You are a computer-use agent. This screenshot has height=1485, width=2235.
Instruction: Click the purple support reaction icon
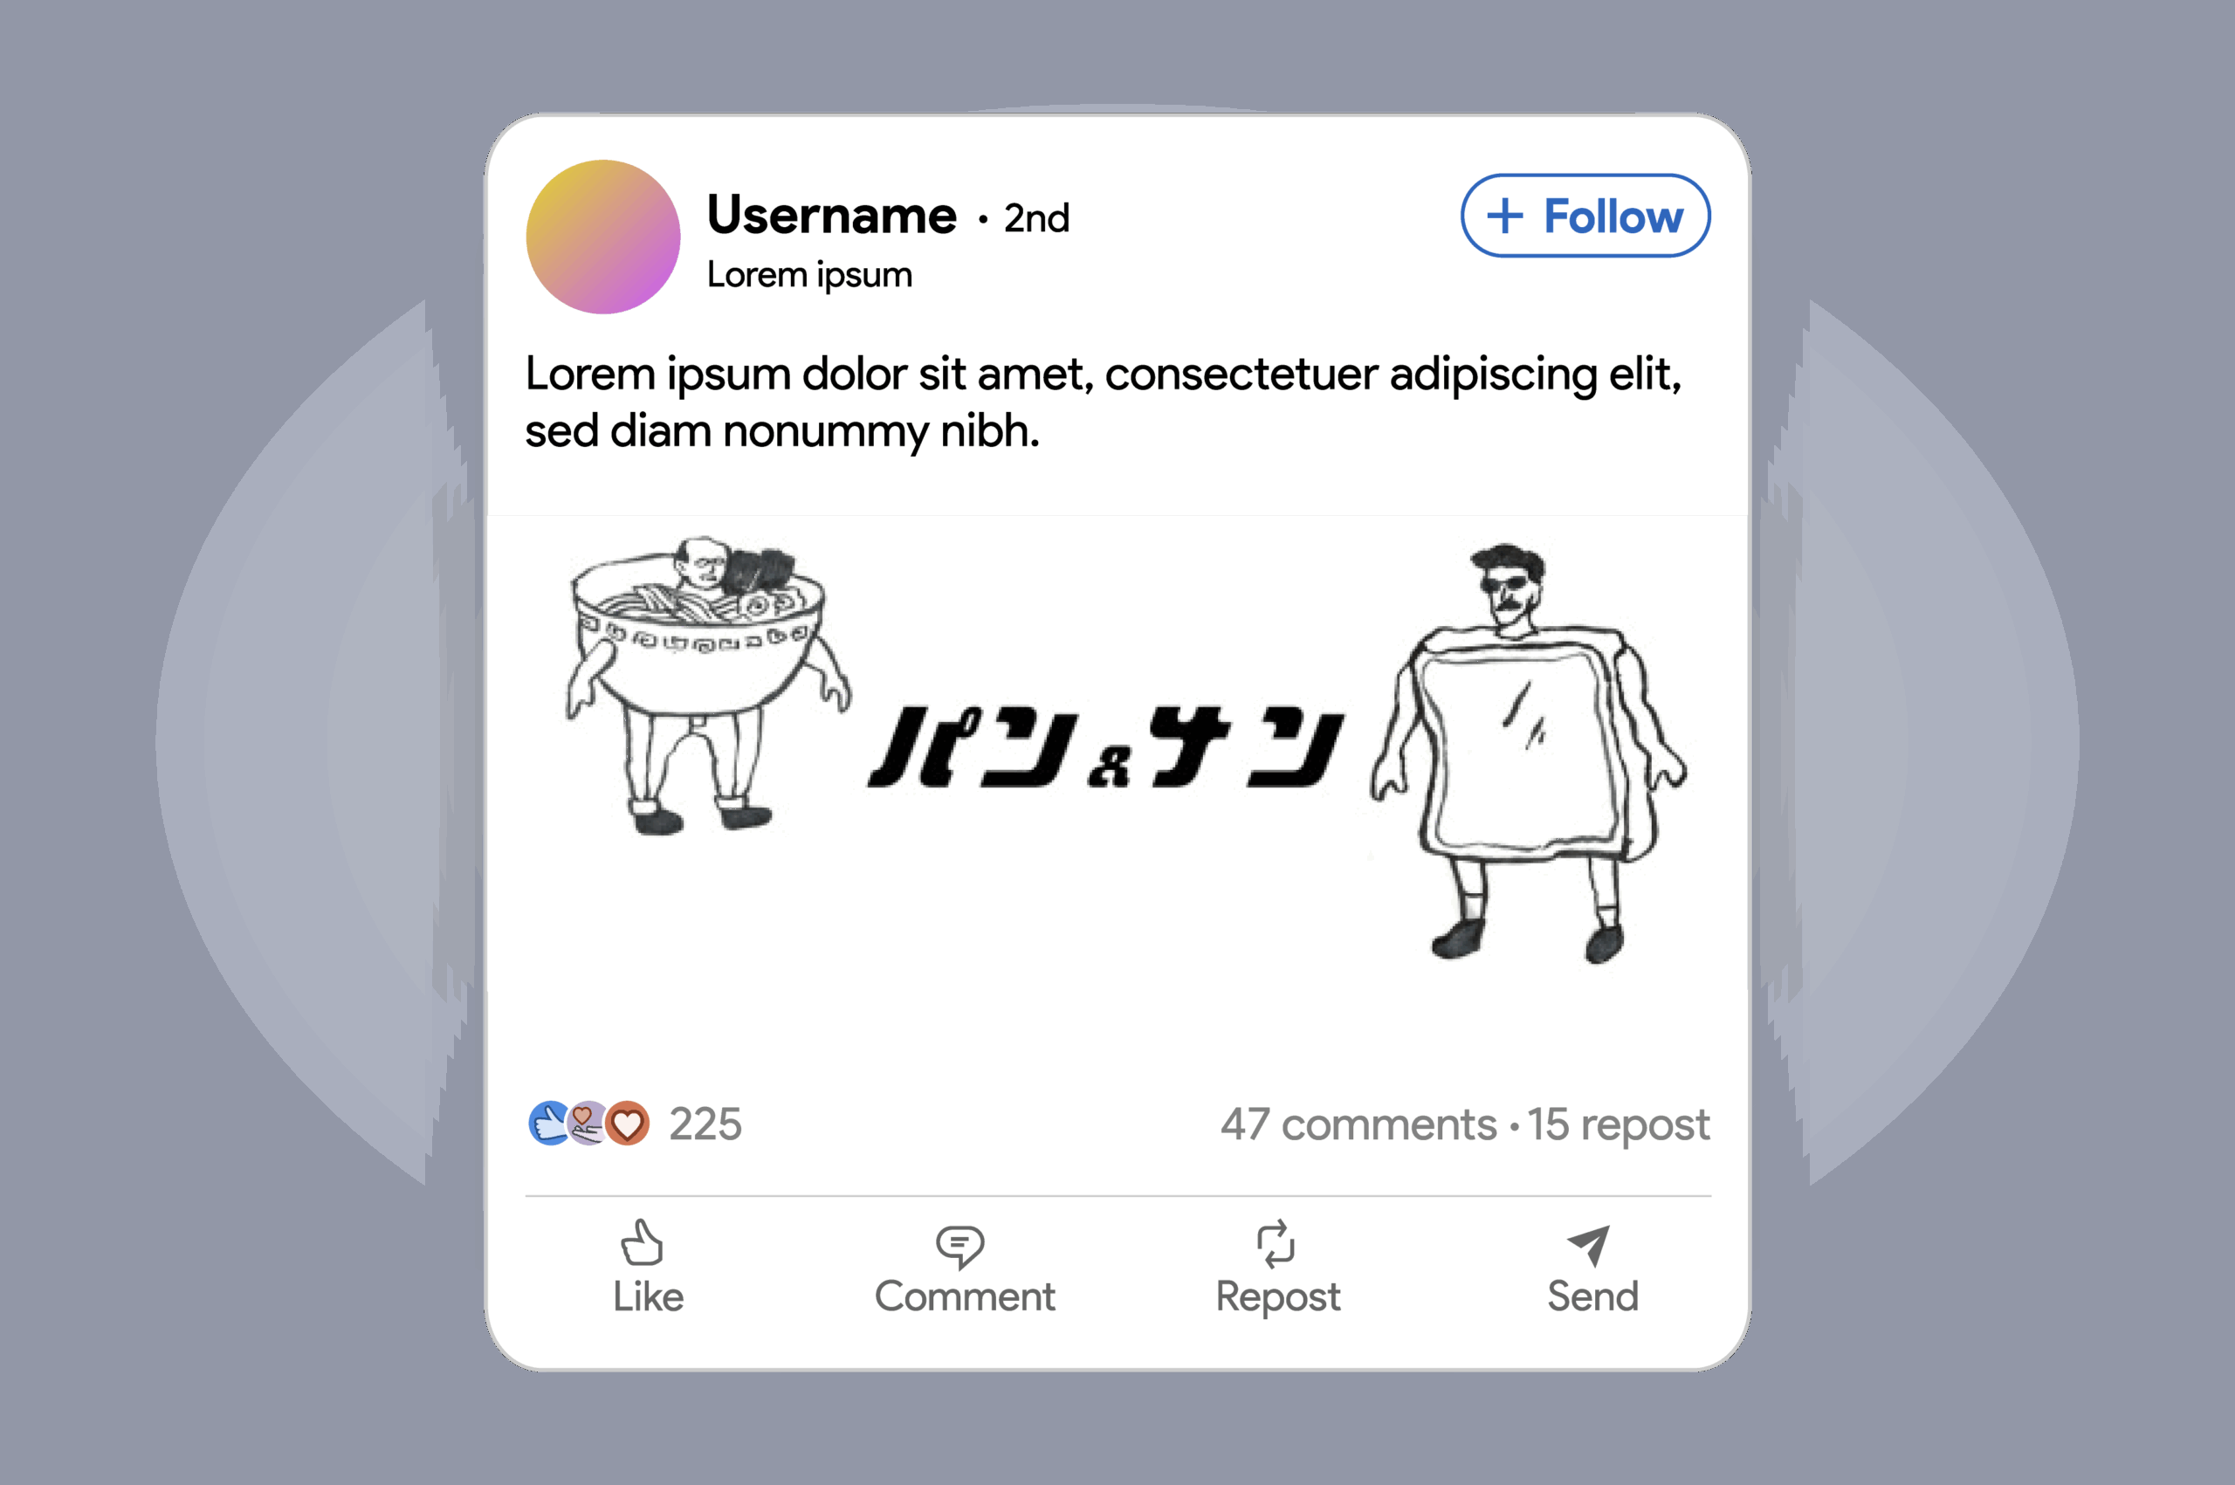(588, 1124)
